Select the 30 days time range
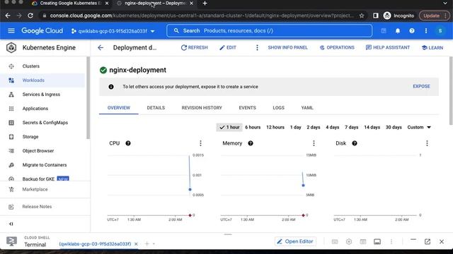Image resolution: width=453 pixels, height=254 pixels. (x=394, y=127)
